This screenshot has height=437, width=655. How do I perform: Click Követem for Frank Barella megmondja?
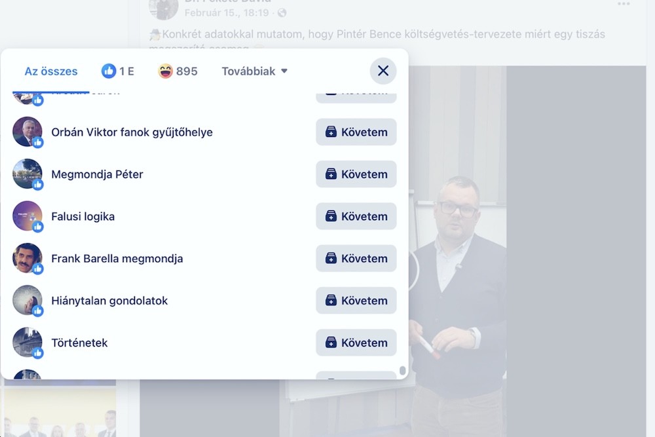tap(356, 258)
